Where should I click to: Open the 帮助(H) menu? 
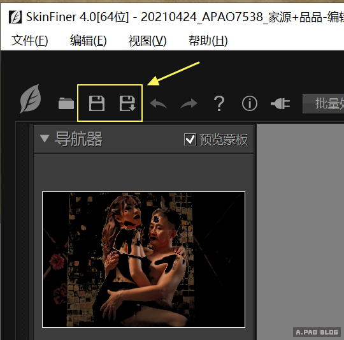208,41
